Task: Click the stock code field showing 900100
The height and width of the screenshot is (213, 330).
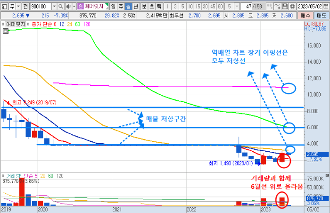Action: [x=41, y=6]
